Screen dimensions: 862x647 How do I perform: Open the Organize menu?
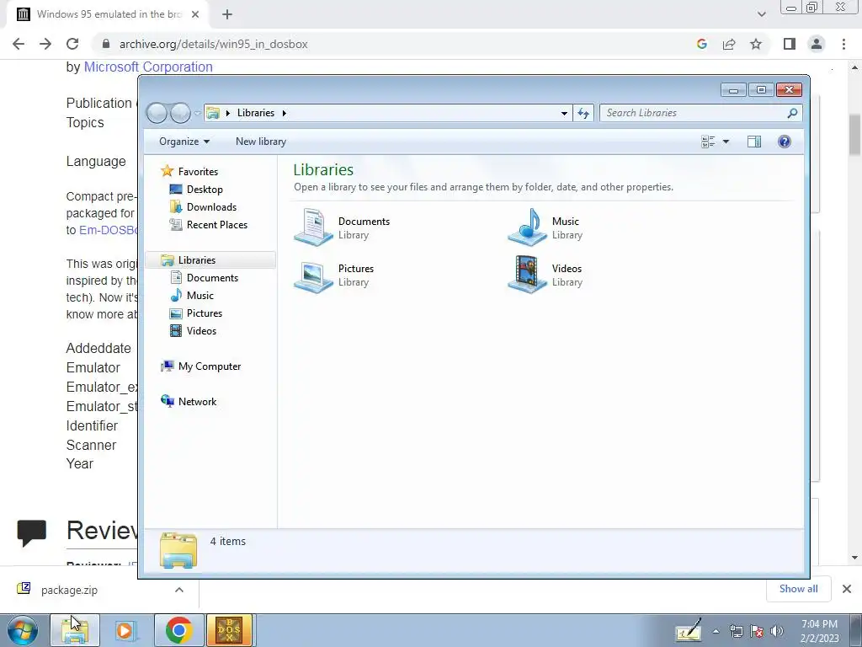[x=184, y=142]
